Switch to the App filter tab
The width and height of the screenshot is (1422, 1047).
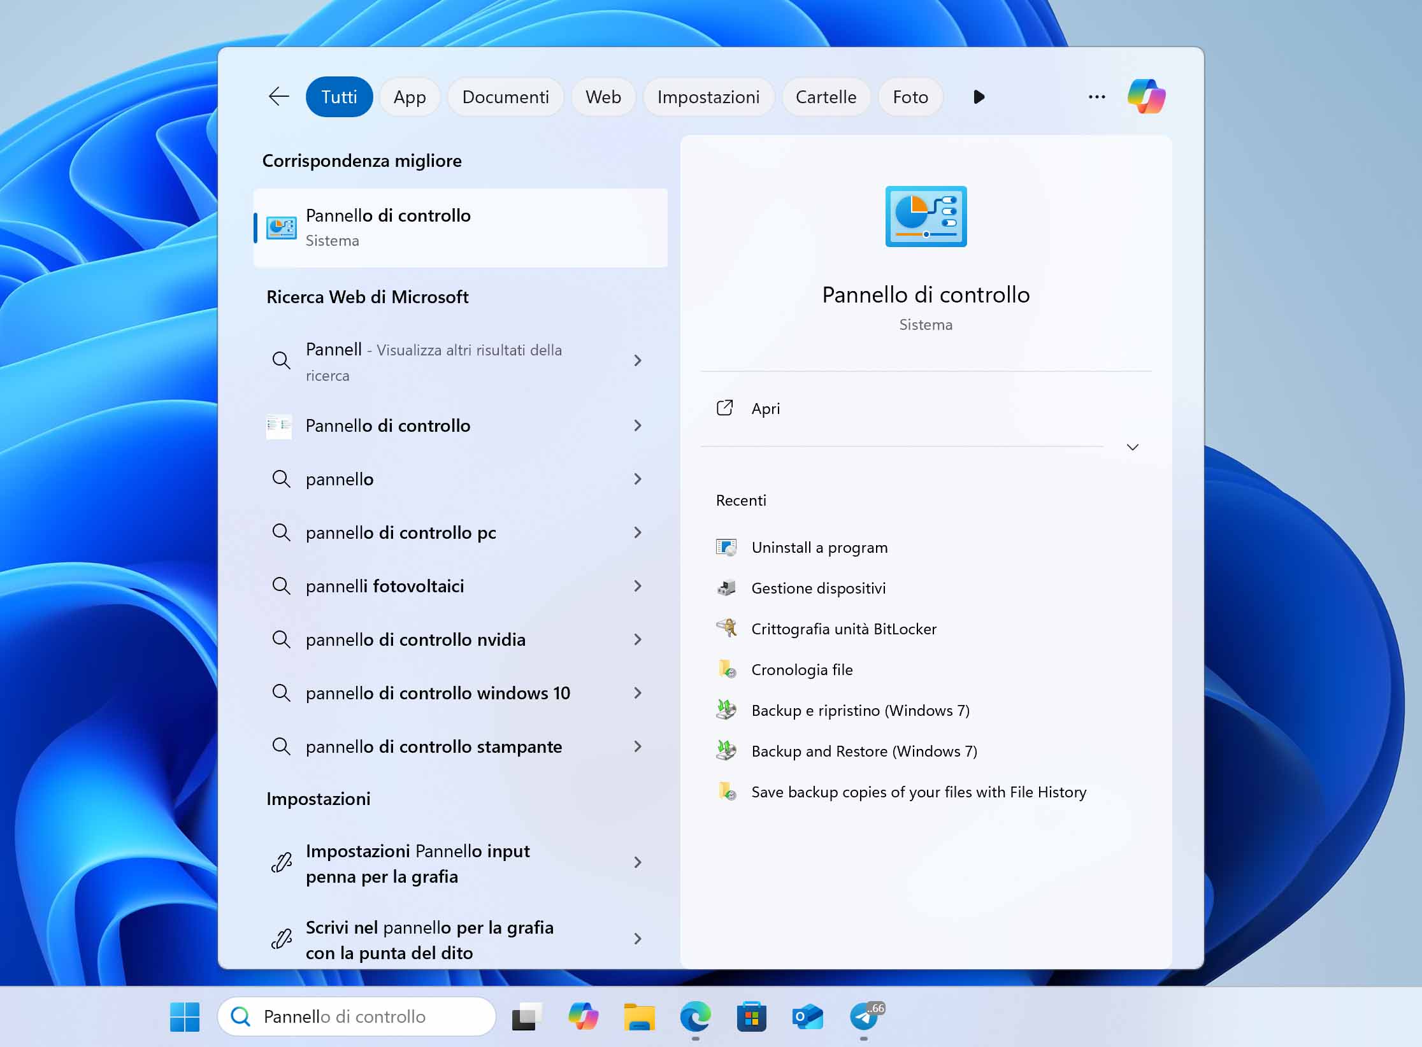coord(410,97)
